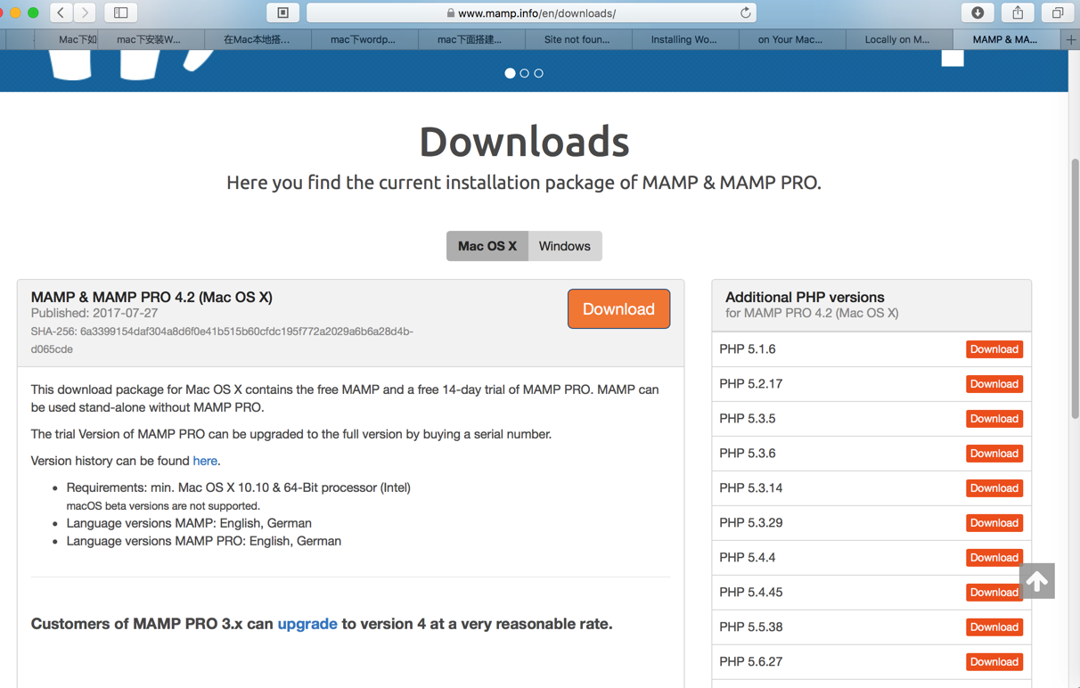1080x688 pixels.
Task: Download PHP 5.3.5
Action: click(994, 419)
